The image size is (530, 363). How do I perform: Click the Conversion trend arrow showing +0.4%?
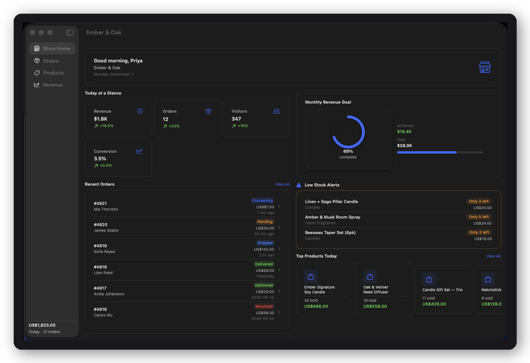click(96, 166)
